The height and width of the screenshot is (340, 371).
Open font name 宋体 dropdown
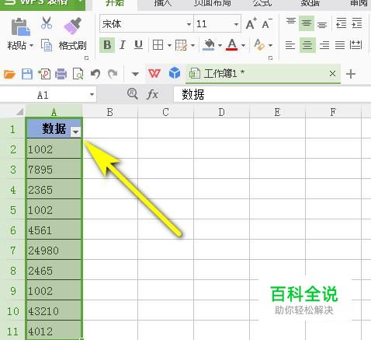click(189, 24)
